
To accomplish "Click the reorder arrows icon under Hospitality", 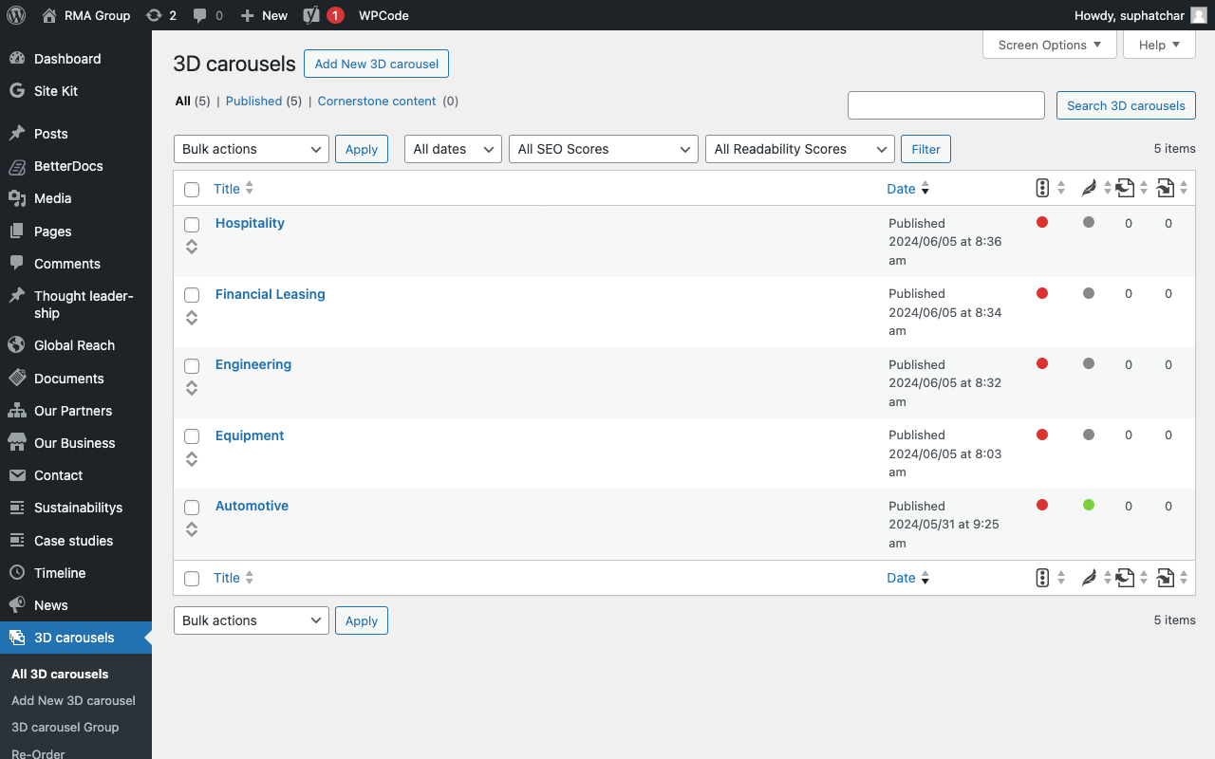I will pyautogui.click(x=192, y=247).
